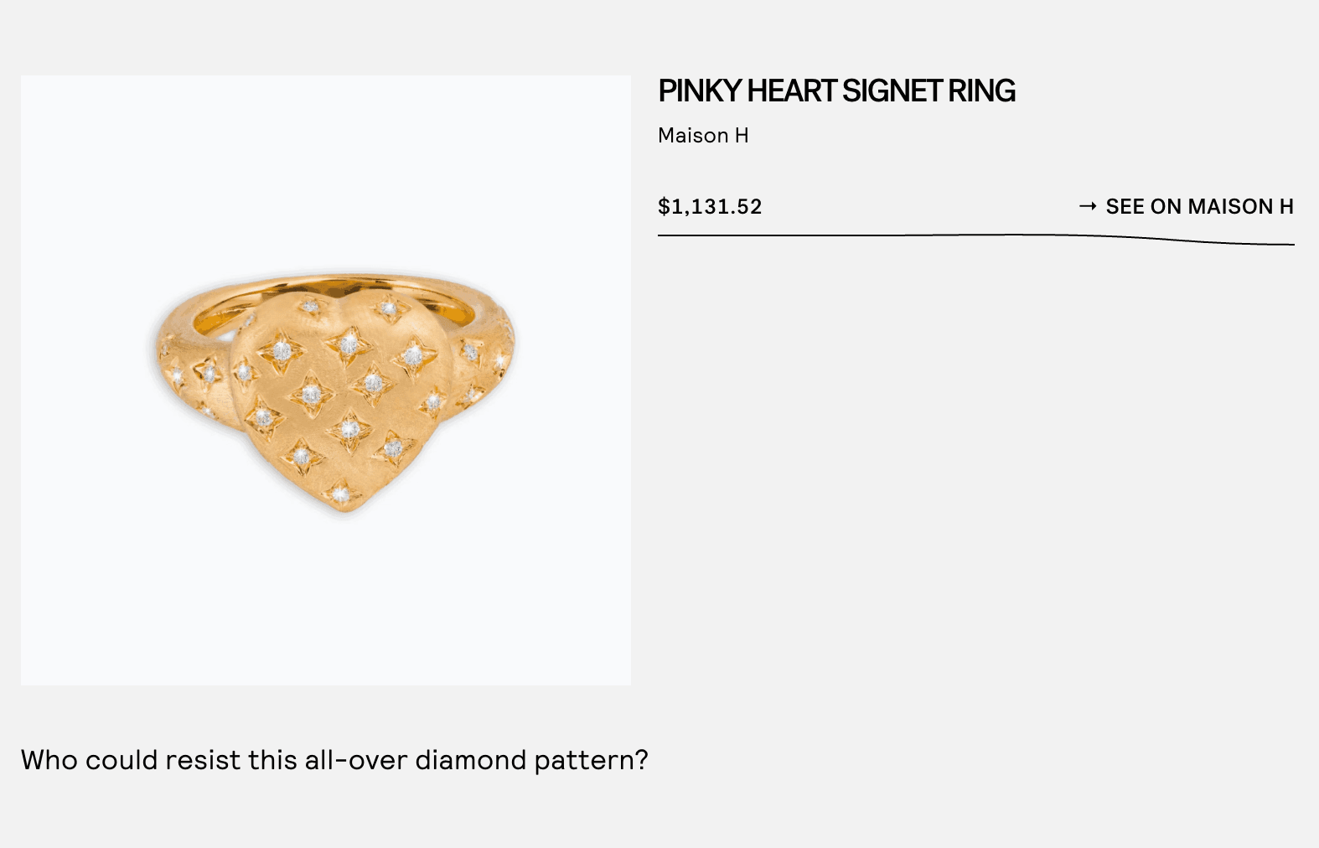Click the word Who starting the description
The height and width of the screenshot is (848, 1319).
(x=49, y=760)
